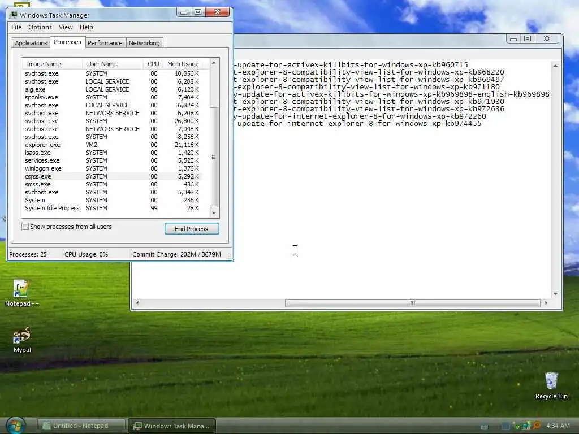Open the View menu in Task Manager
The image size is (579, 434).
pos(66,27)
